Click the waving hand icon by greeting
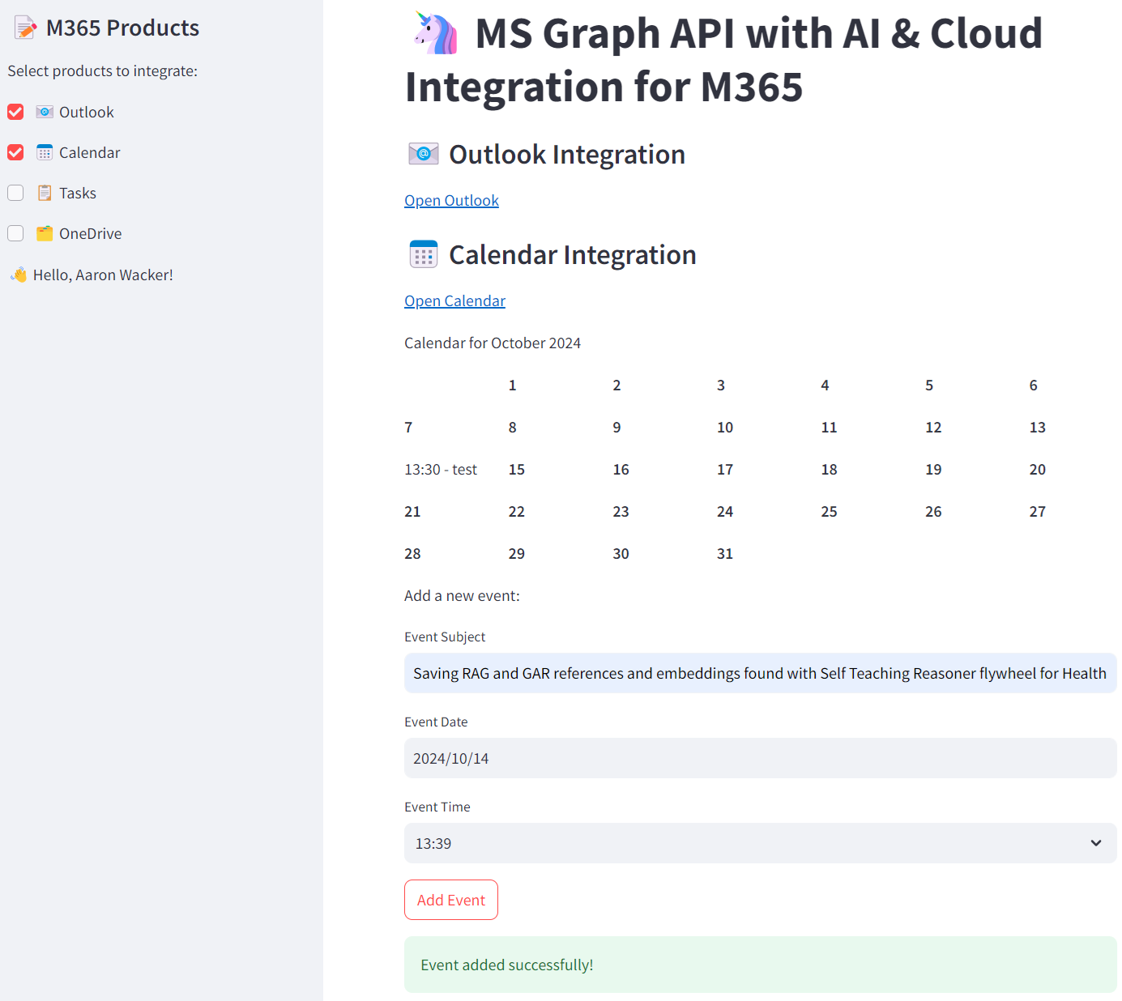 19,275
